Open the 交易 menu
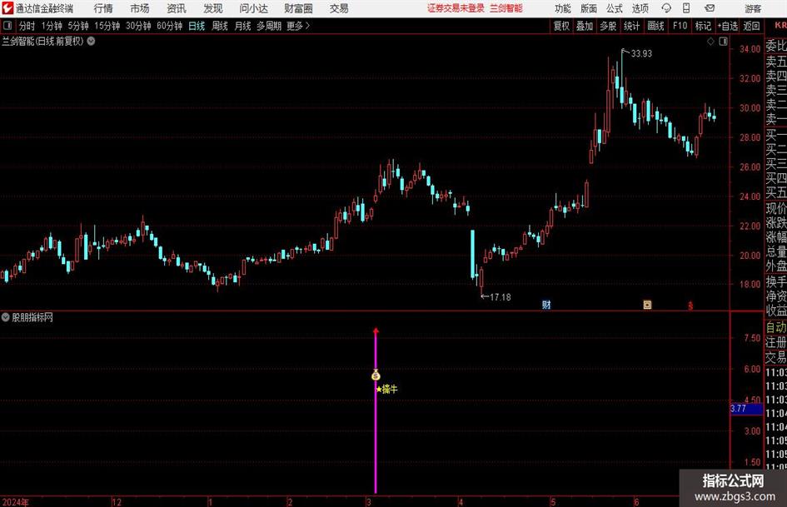The height and width of the screenshot is (507, 787). pos(339,8)
